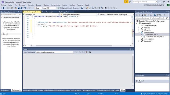Click the Categorized icon in Propiedades panel

[137, 81]
